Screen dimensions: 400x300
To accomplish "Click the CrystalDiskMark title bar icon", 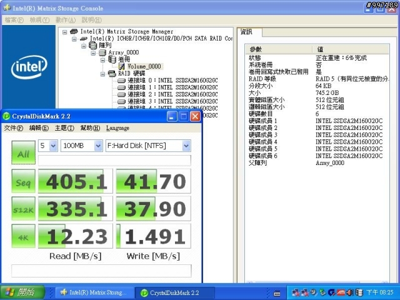I will [x=6, y=116].
